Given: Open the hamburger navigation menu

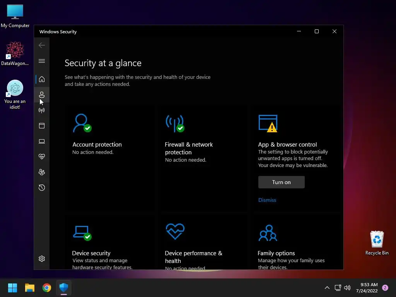Looking at the screenshot, I should click(42, 61).
